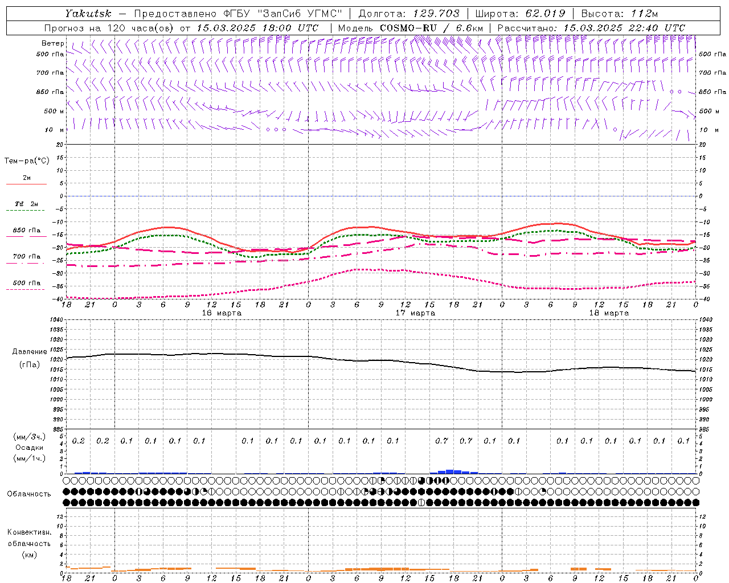Select the "ЗапСиб УГМС" provider text
Image resolution: width=729 pixels, height=583 pixels.
point(301,14)
